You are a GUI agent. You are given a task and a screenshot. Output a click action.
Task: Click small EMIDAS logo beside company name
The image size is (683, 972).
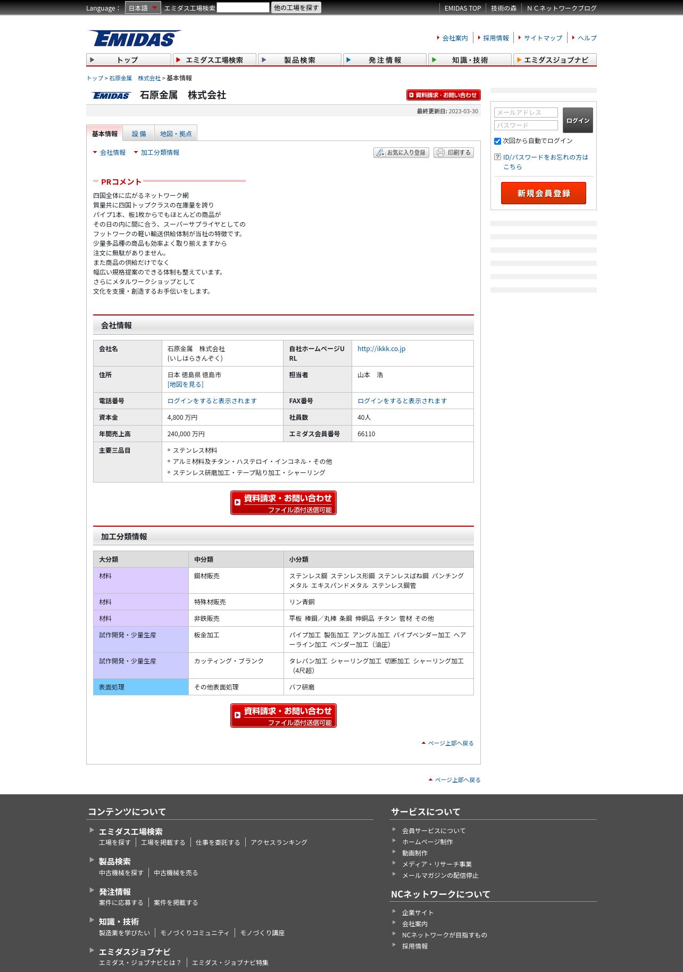coord(111,96)
